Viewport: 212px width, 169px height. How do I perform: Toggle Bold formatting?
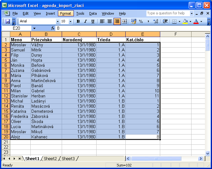[x=78, y=21]
